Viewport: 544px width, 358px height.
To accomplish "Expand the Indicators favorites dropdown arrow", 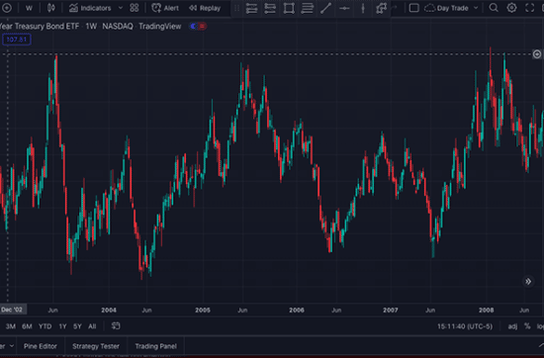I will [121, 8].
